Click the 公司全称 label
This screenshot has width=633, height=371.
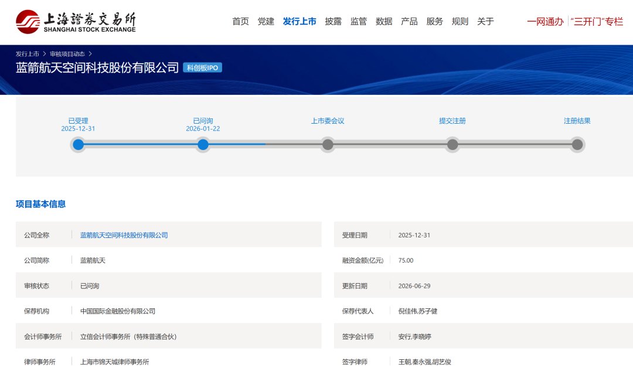[37, 235]
